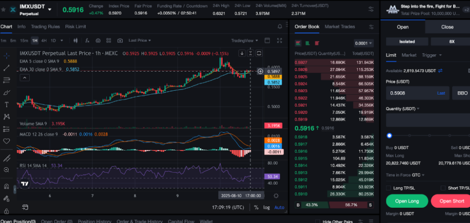Open the chart settings gear icon

tap(276, 196)
